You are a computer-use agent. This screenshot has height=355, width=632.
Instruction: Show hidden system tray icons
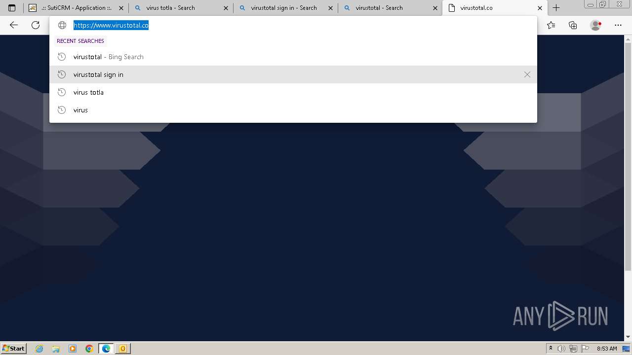pyautogui.click(x=551, y=348)
